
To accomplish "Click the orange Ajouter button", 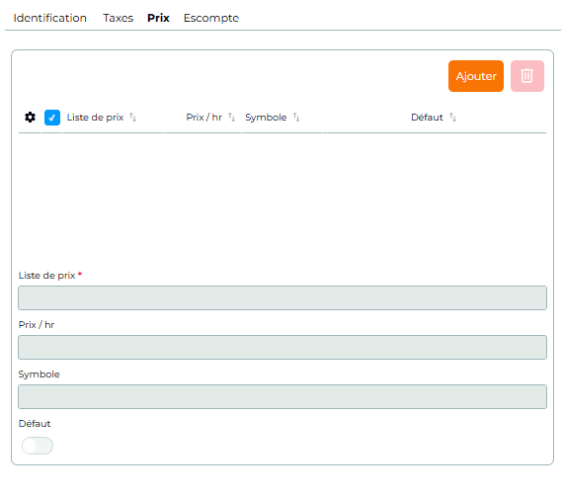I will point(476,76).
